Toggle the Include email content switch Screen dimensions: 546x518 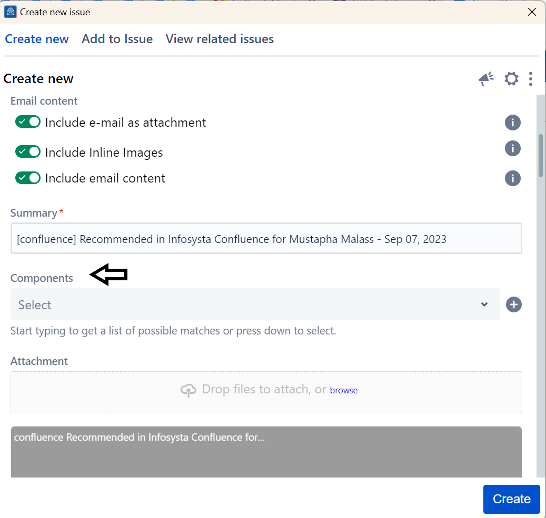[28, 178]
